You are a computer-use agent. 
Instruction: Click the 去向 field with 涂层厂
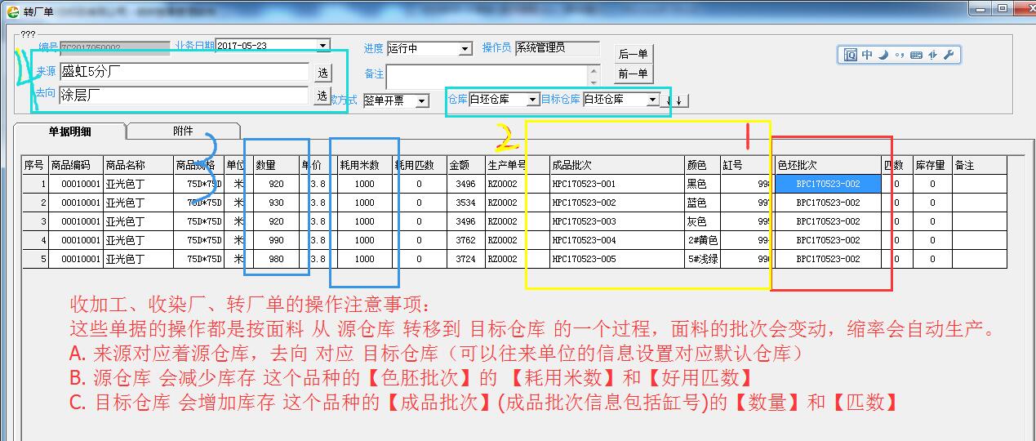pos(184,95)
